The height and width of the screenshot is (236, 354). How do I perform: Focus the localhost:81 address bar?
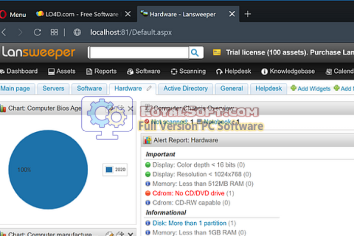131,32
